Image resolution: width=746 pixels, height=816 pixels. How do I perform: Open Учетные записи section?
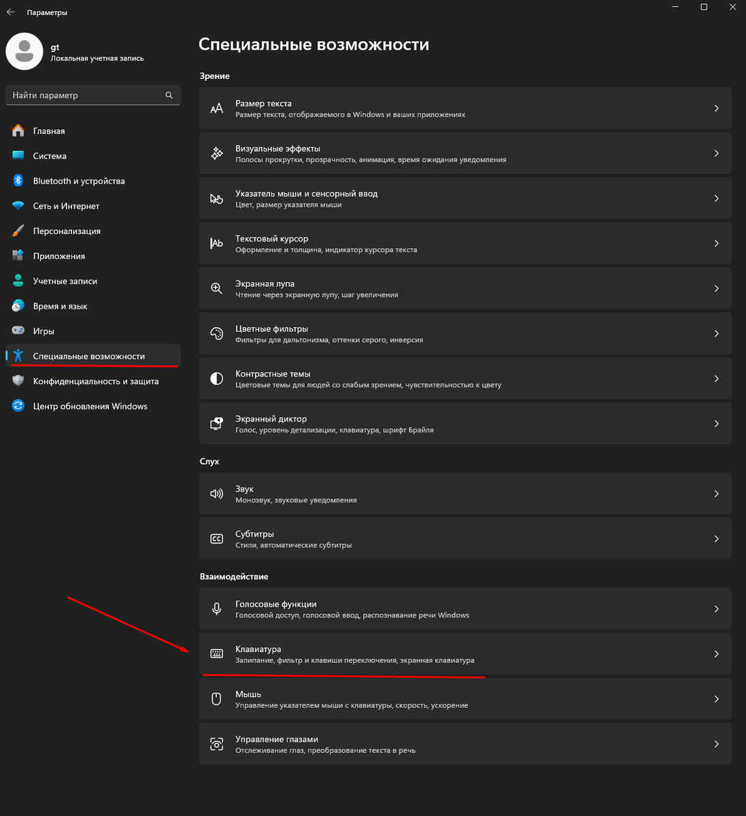pos(93,281)
